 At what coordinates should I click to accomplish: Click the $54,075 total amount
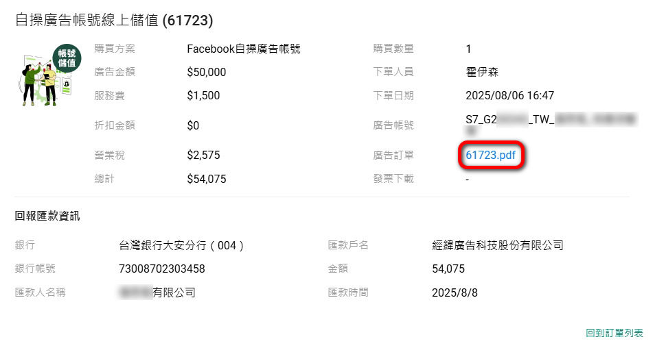click(206, 179)
